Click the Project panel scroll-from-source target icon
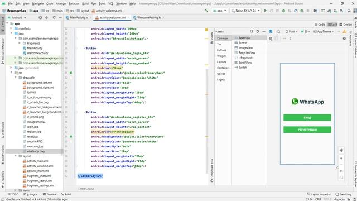 (x=40, y=17)
